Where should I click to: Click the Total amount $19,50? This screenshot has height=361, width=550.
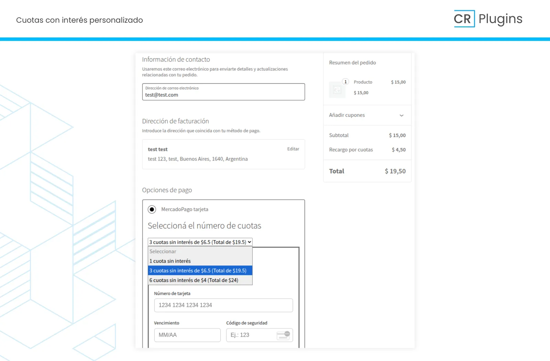pyautogui.click(x=395, y=171)
